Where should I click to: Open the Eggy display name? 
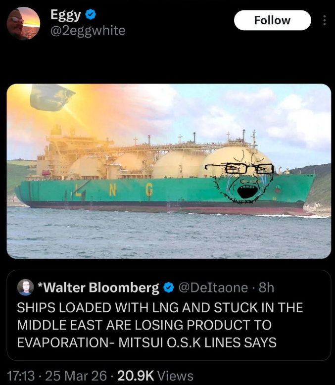coord(66,15)
